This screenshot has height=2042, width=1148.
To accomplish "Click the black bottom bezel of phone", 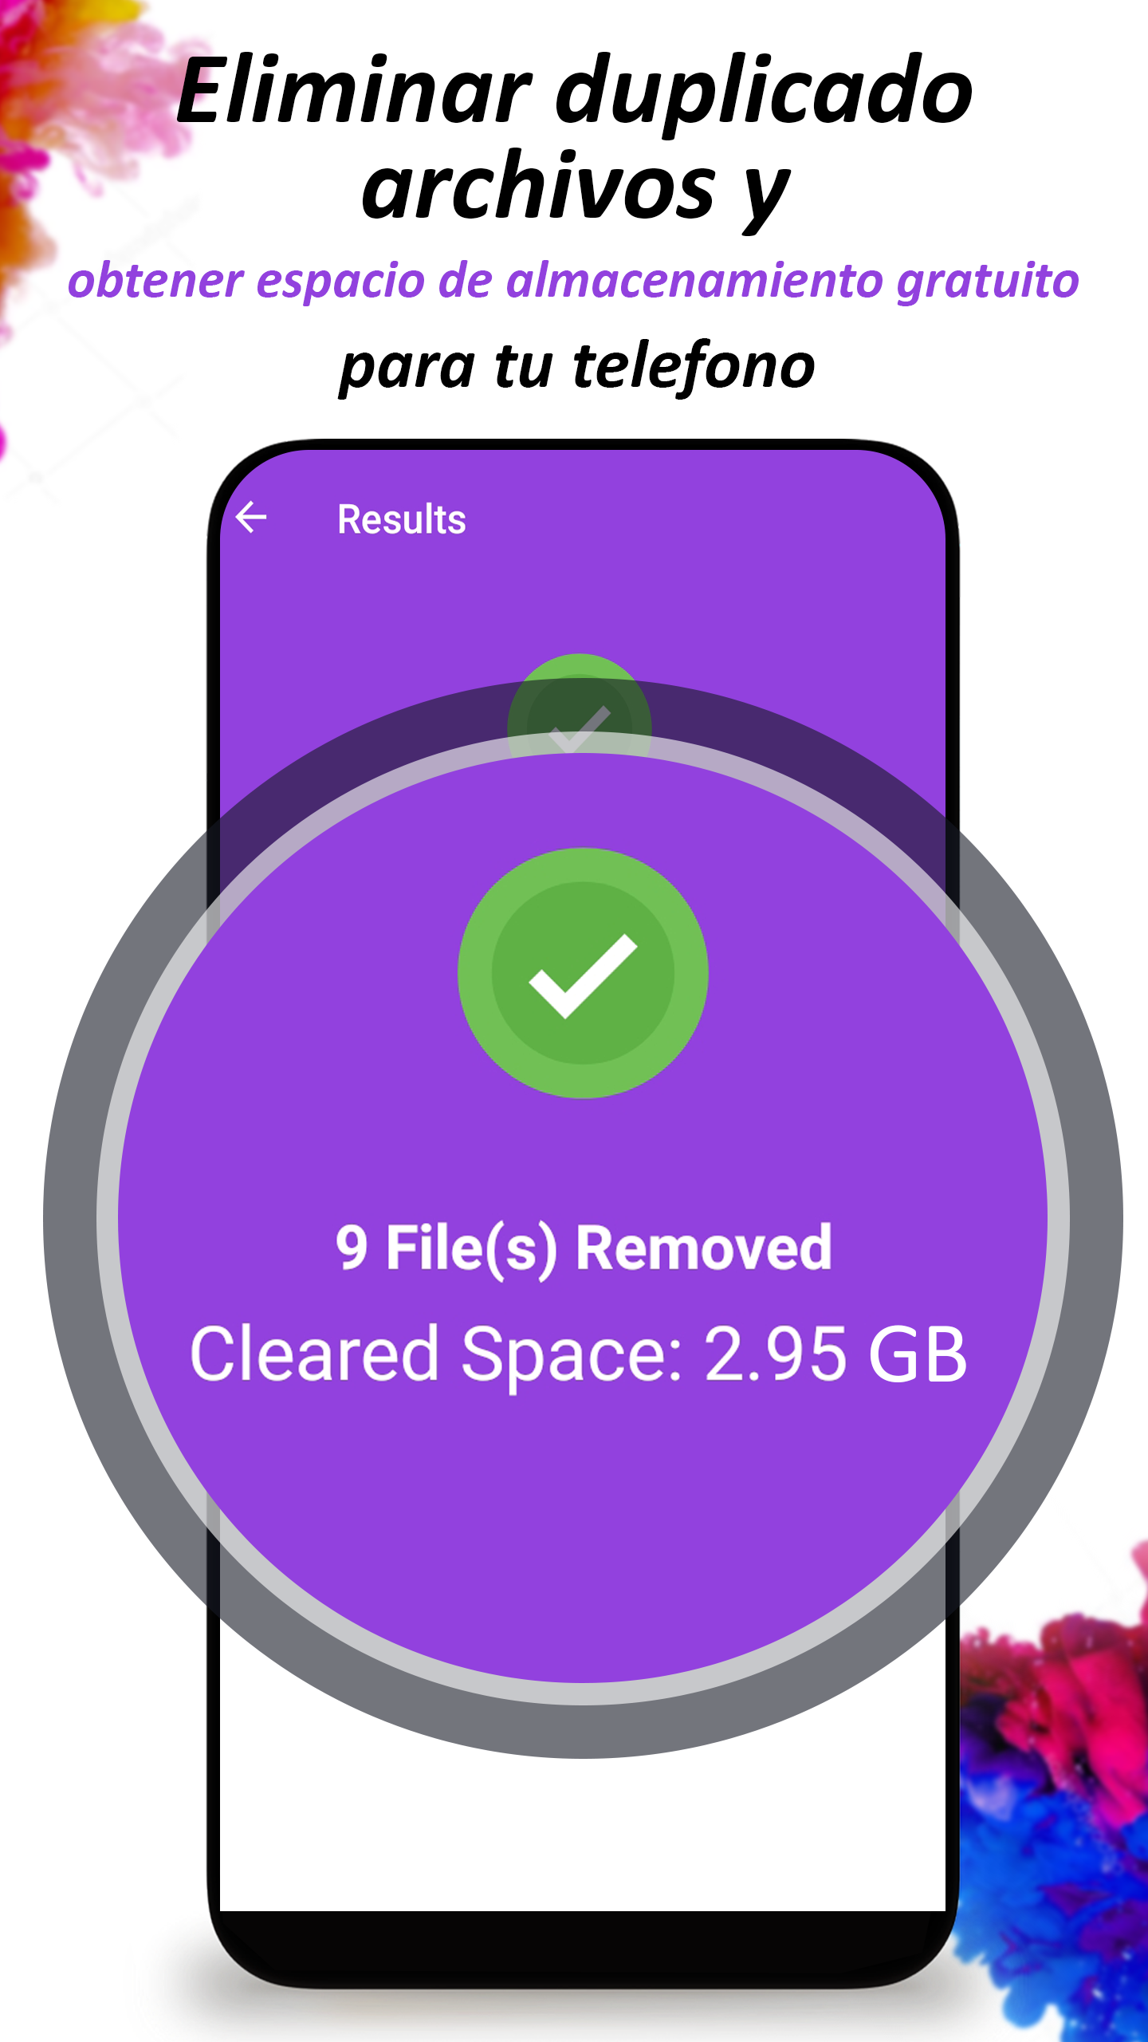I will click(x=583, y=1946).
